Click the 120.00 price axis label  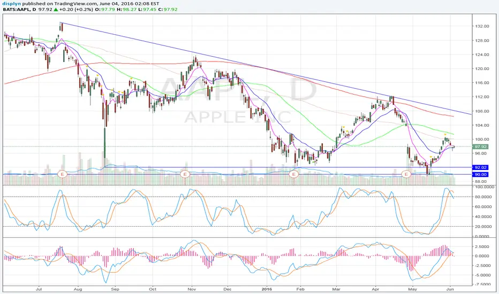pos(482,68)
